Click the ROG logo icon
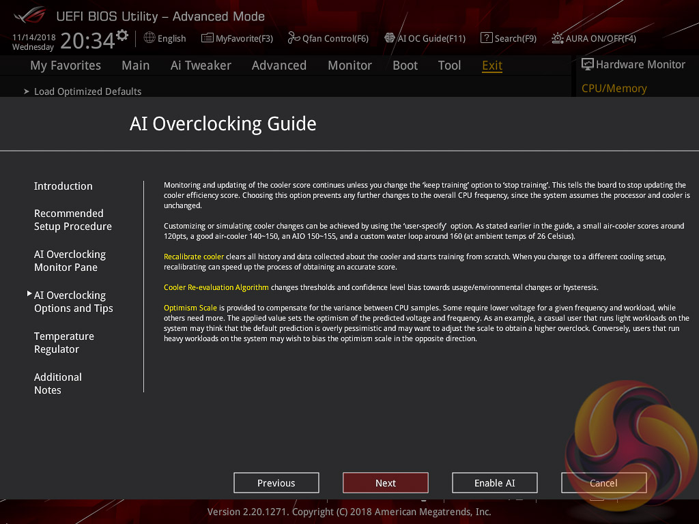The width and height of the screenshot is (699, 524). click(29, 15)
